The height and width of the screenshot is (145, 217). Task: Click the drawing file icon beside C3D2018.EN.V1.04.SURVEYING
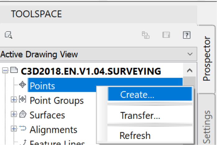tap(14, 70)
